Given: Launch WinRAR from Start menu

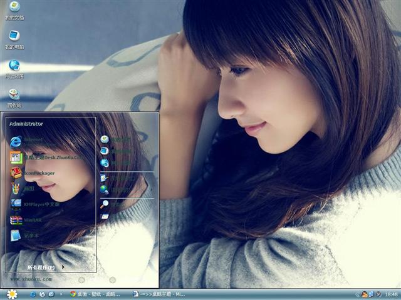Looking at the screenshot, I should click(x=26, y=220).
